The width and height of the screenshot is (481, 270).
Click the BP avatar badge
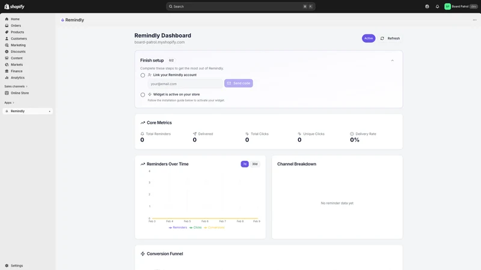(447, 7)
